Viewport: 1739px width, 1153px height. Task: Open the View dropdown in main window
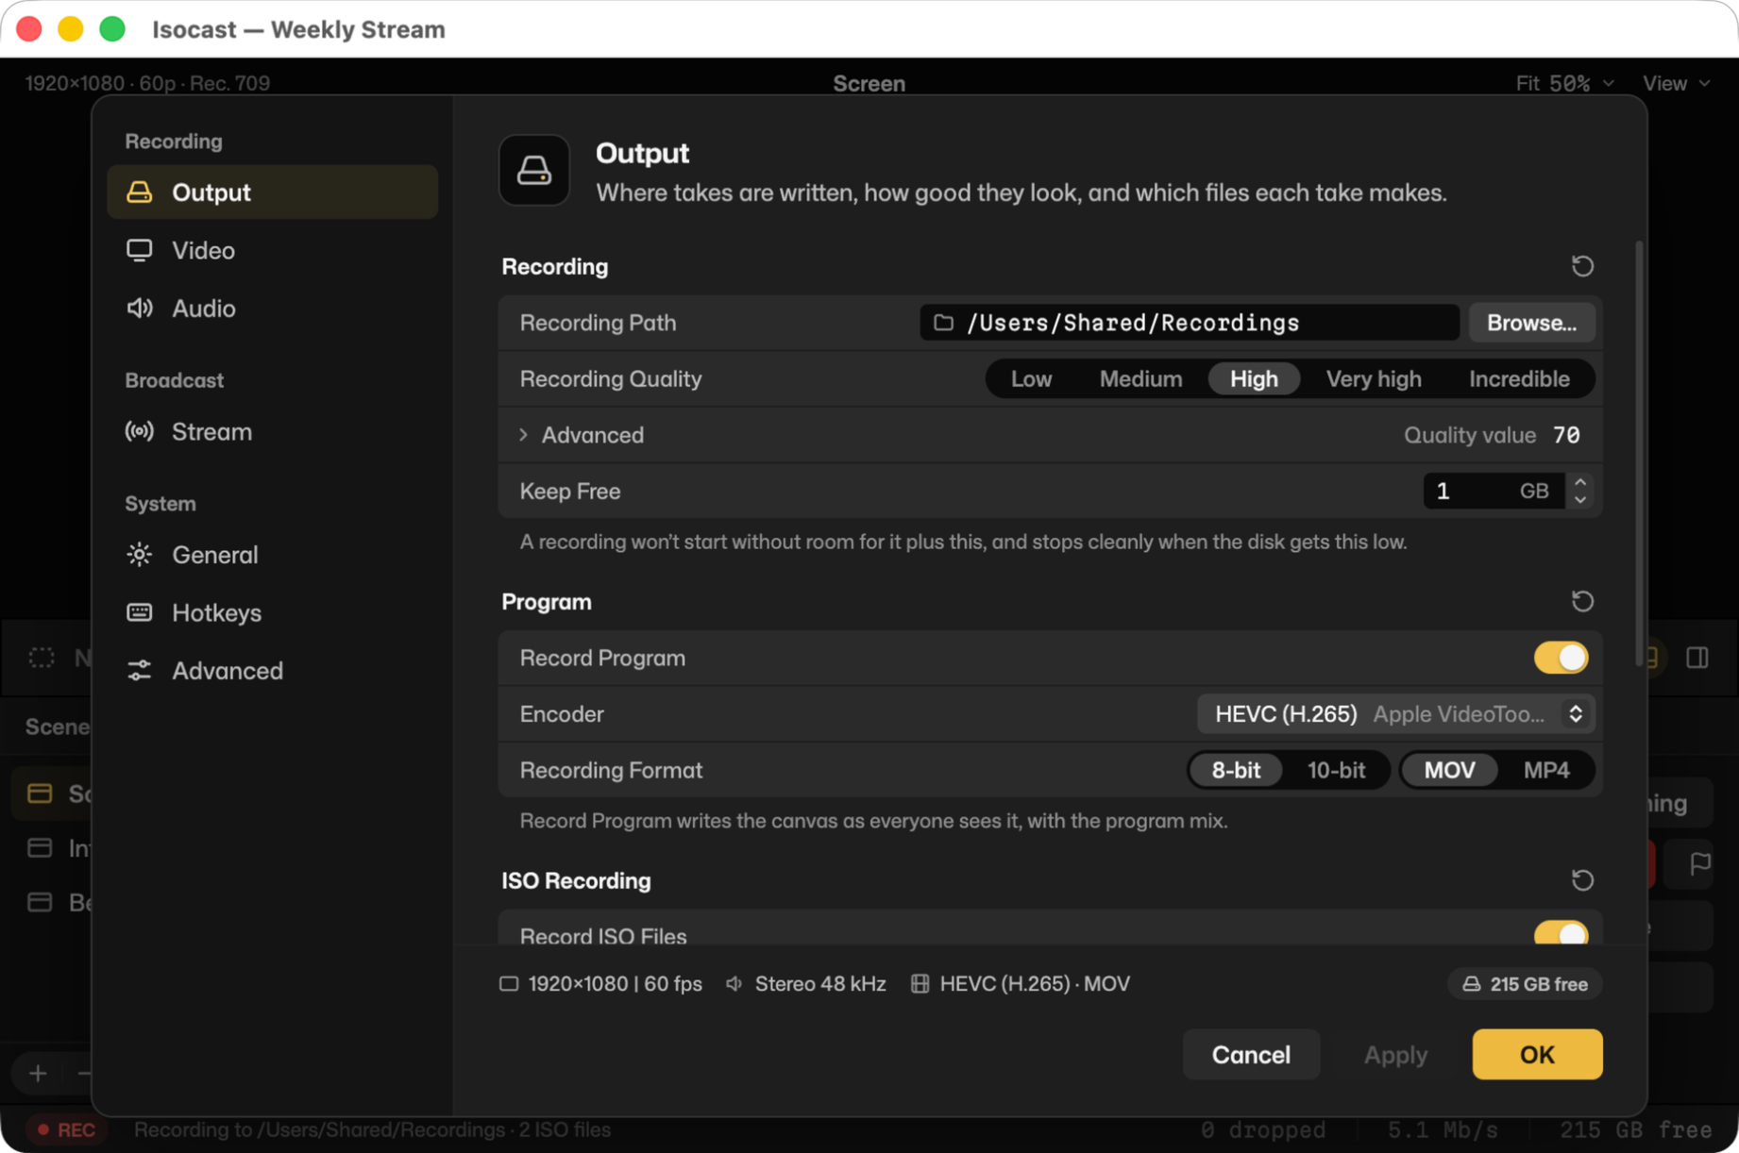[1676, 83]
